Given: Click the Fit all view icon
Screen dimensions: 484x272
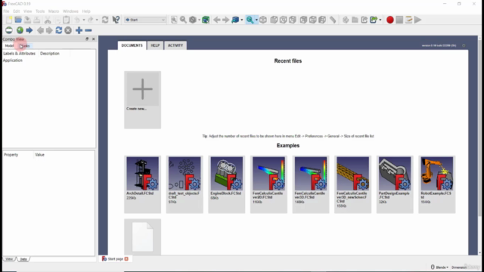Looking at the screenshot, I should 174,20.
